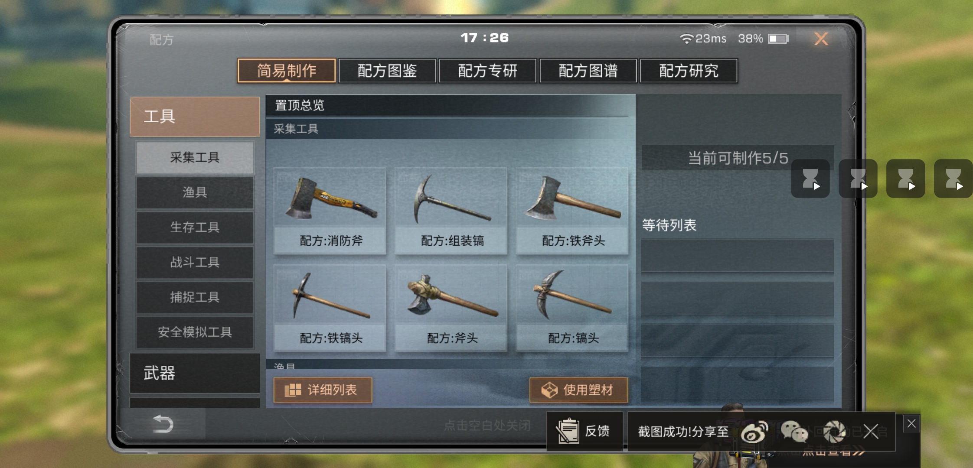The height and width of the screenshot is (468, 973).
Task: Switch to the 配方图鉴 tab
Action: click(x=387, y=71)
